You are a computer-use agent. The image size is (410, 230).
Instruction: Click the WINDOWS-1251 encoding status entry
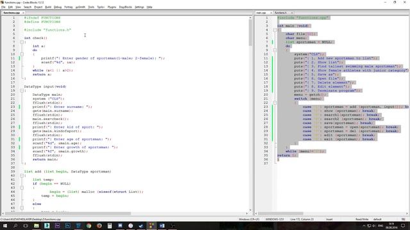coord(275,219)
